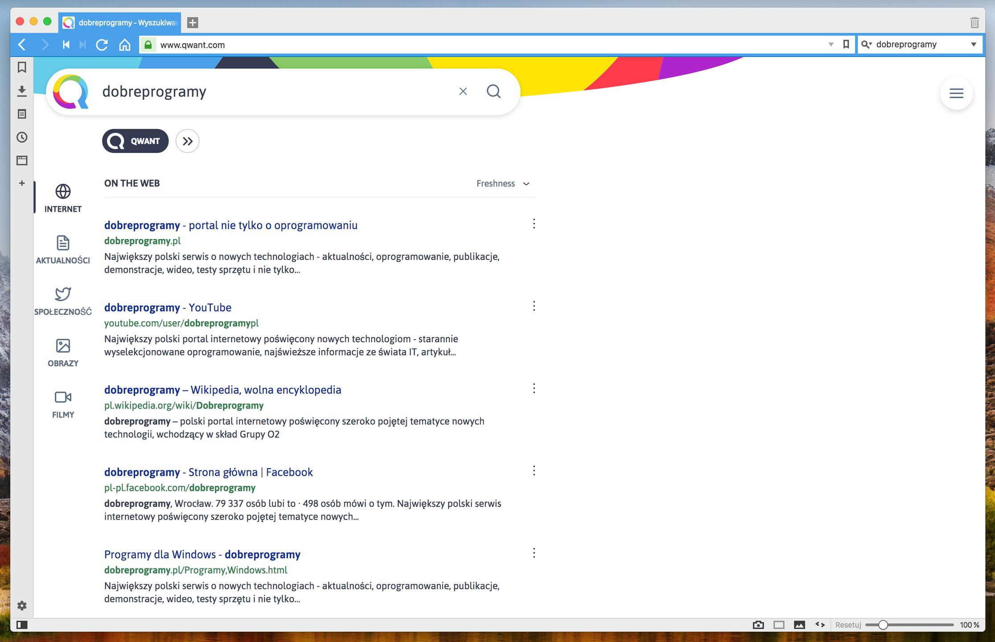The height and width of the screenshot is (642, 995).
Task: Click the Reload page icon
Action: 102,45
